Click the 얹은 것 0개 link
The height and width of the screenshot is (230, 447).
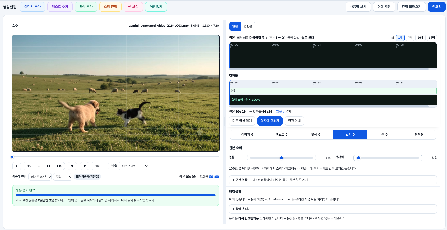[283, 112]
